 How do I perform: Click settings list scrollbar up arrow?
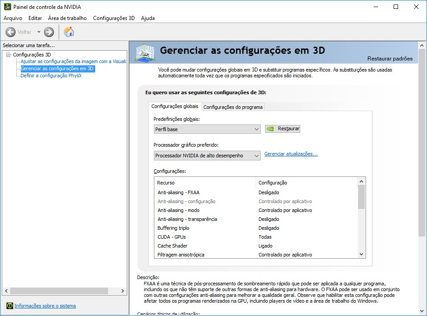[x=361, y=181]
